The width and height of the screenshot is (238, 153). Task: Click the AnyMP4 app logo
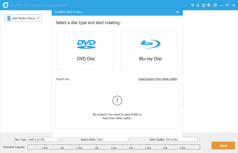coord(5,5)
